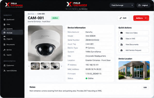Image resolution: width=154 pixels, height=98 pixels.
Task: Go to Sites in the sidebar
Action: point(12,24)
